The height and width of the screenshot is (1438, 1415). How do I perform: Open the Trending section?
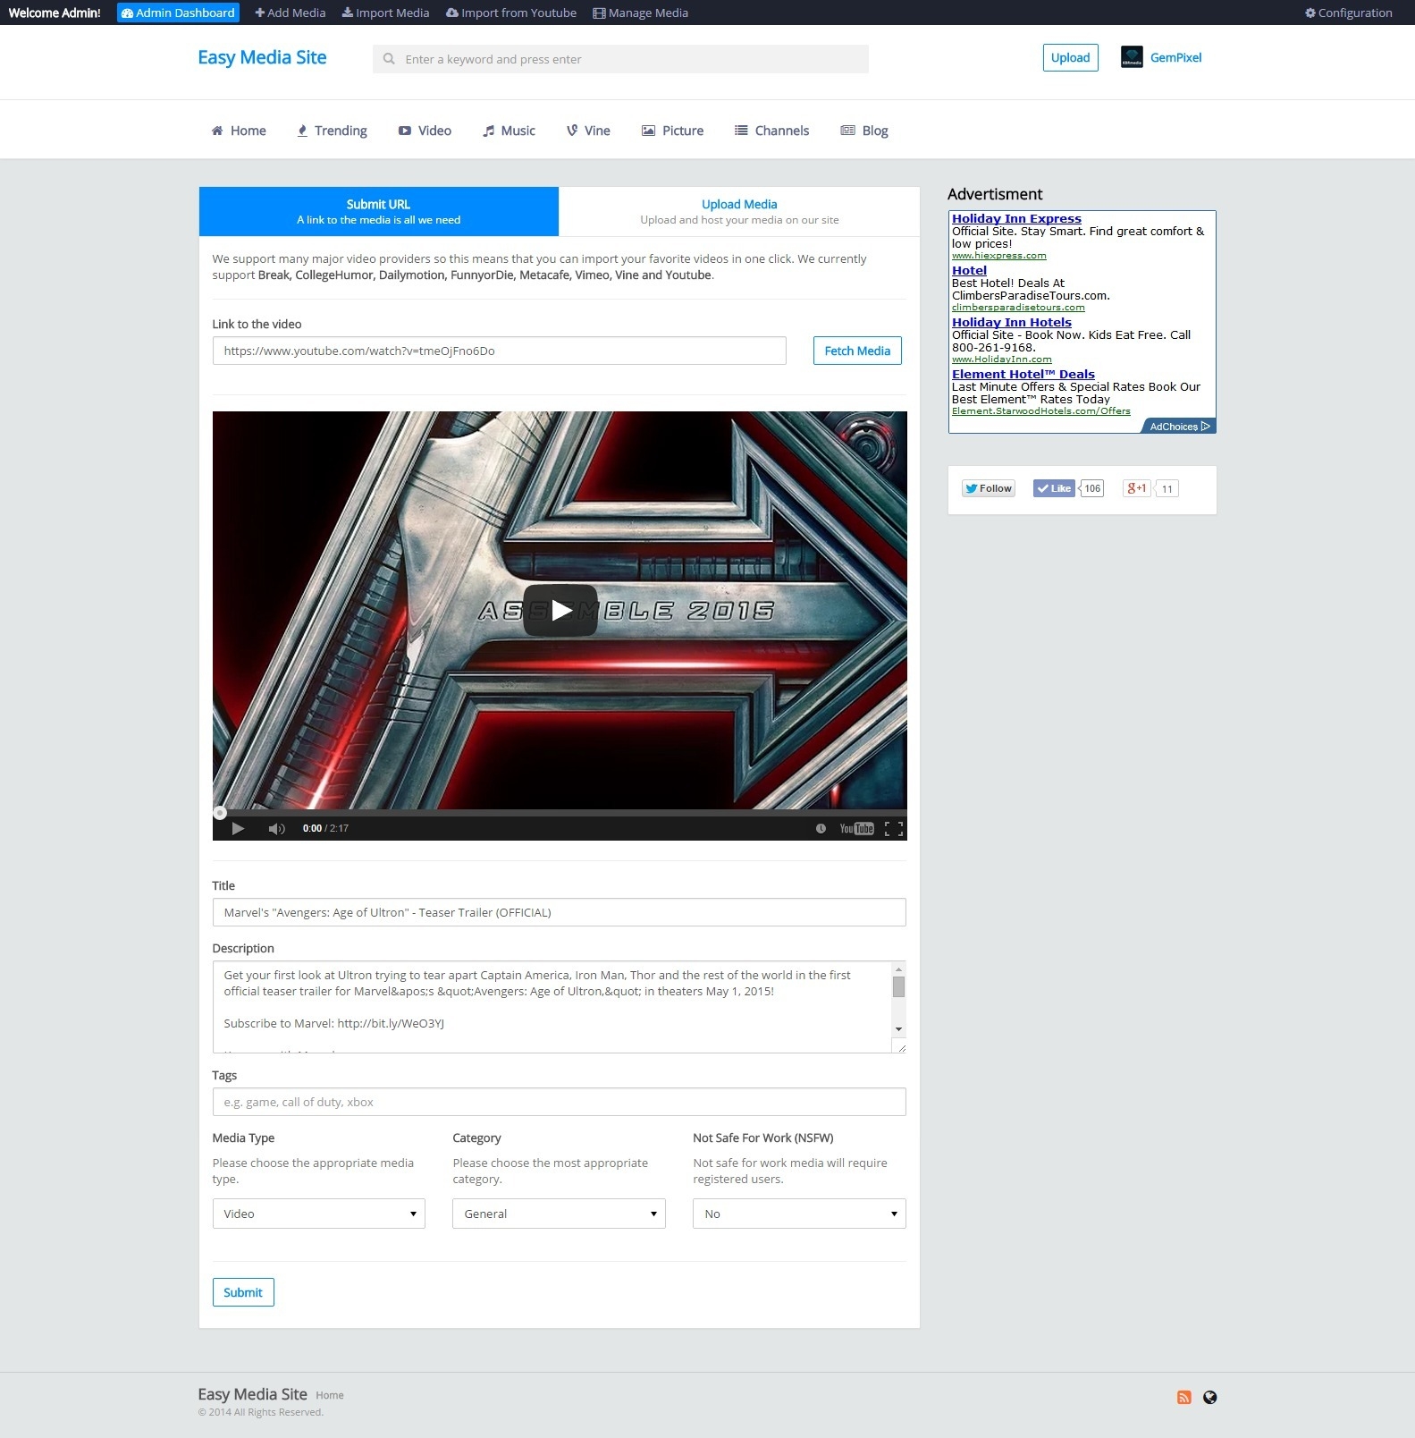click(332, 131)
